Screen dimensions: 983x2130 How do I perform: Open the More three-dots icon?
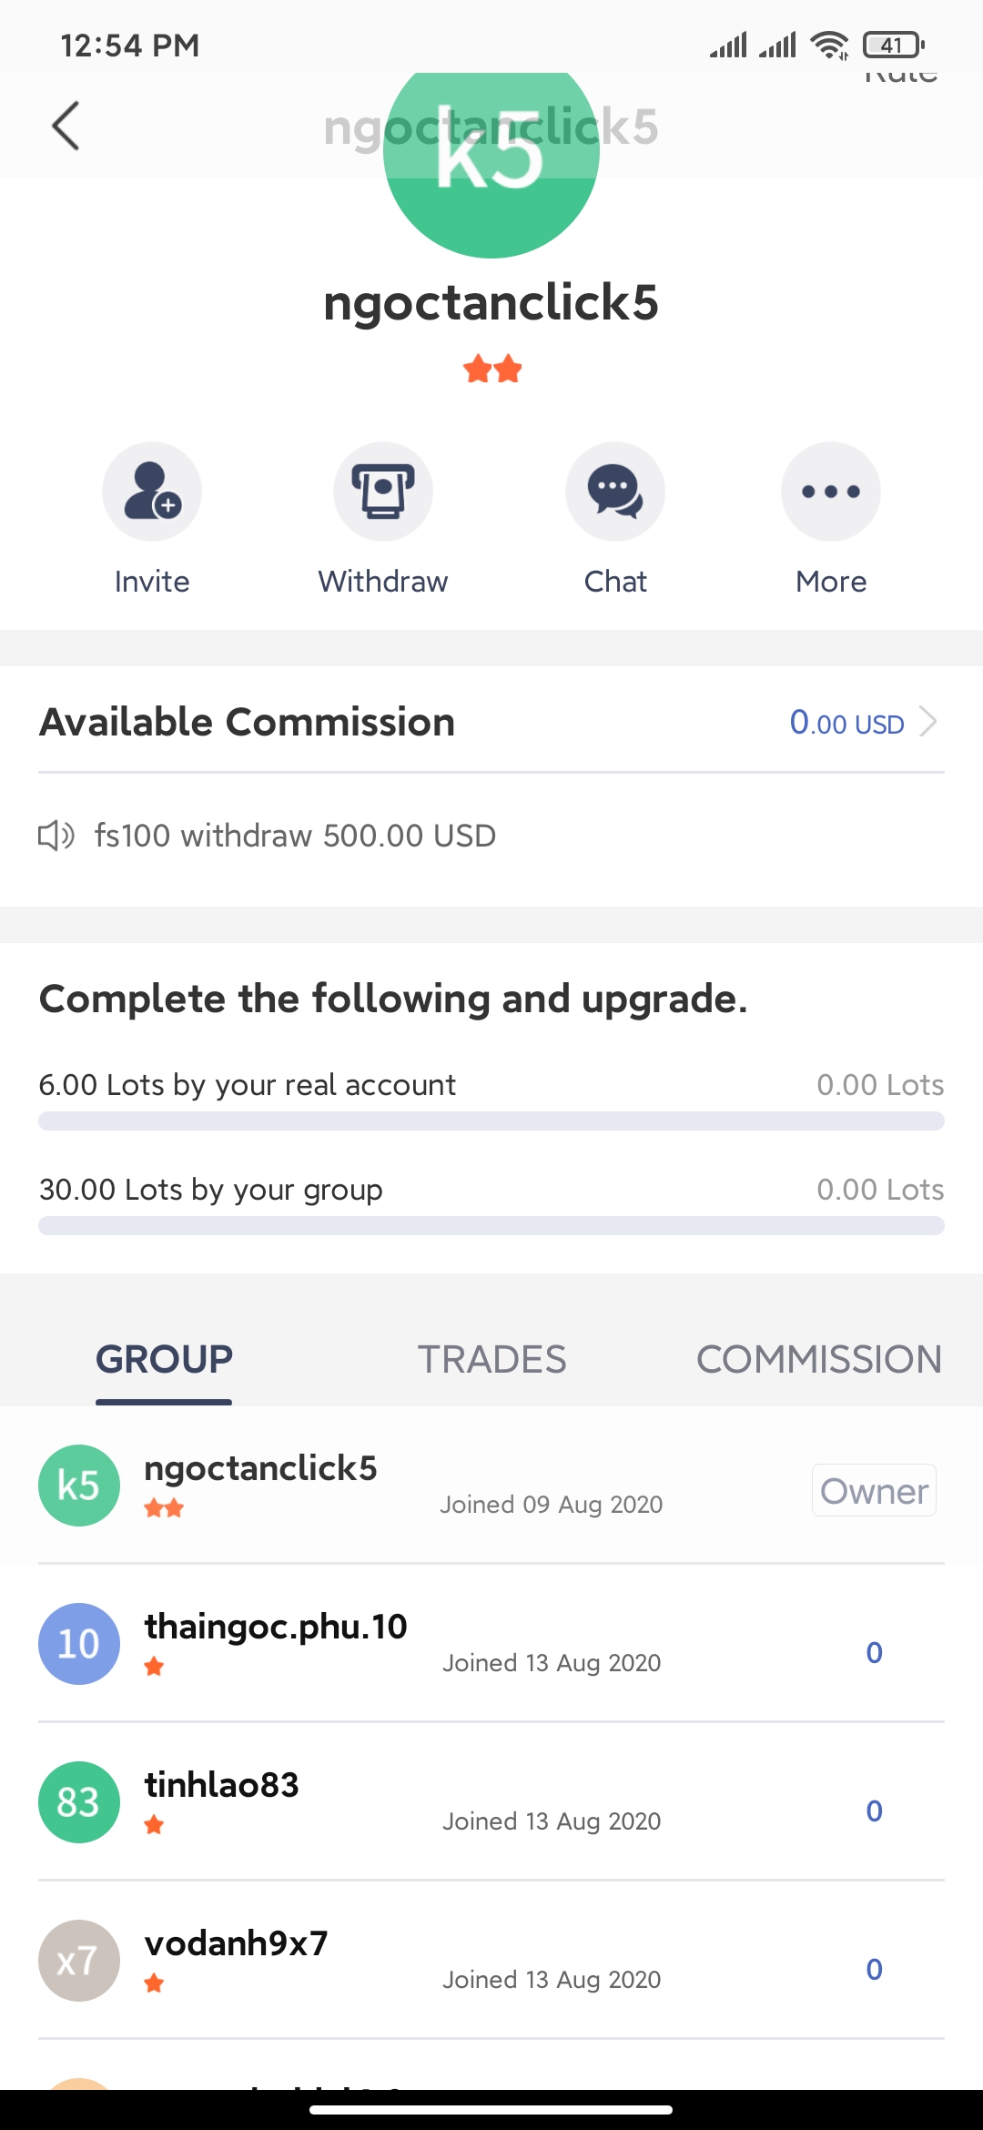(x=831, y=492)
